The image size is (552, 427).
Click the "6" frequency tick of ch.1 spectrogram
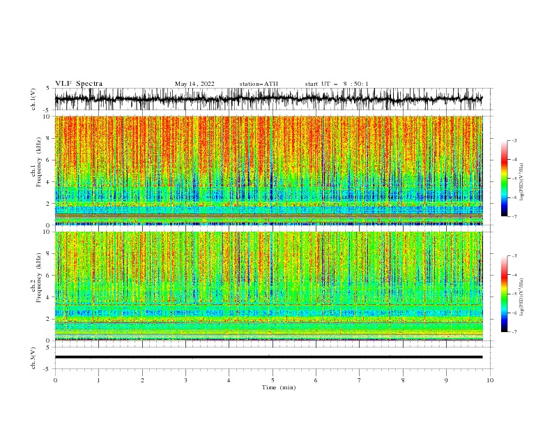pyautogui.click(x=49, y=160)
